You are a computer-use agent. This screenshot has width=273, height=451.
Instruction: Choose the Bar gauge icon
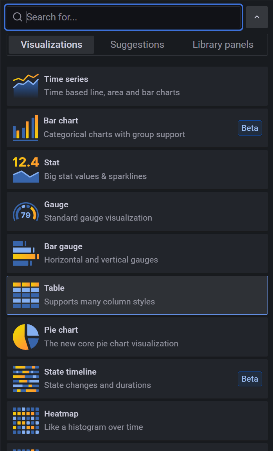tap(25, 254)
